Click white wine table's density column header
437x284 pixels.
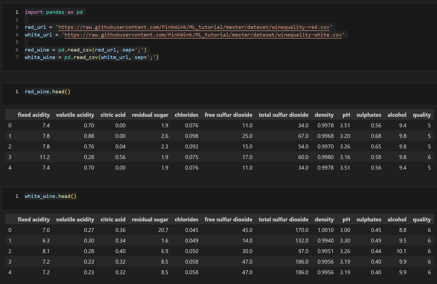click(324, 220)
